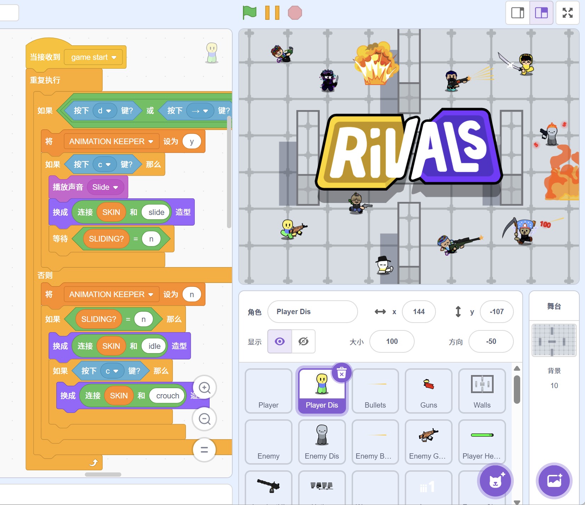Screen dimensions: 585x505
Task: Select the Guns sprite
Action: (x=428, y=391)
